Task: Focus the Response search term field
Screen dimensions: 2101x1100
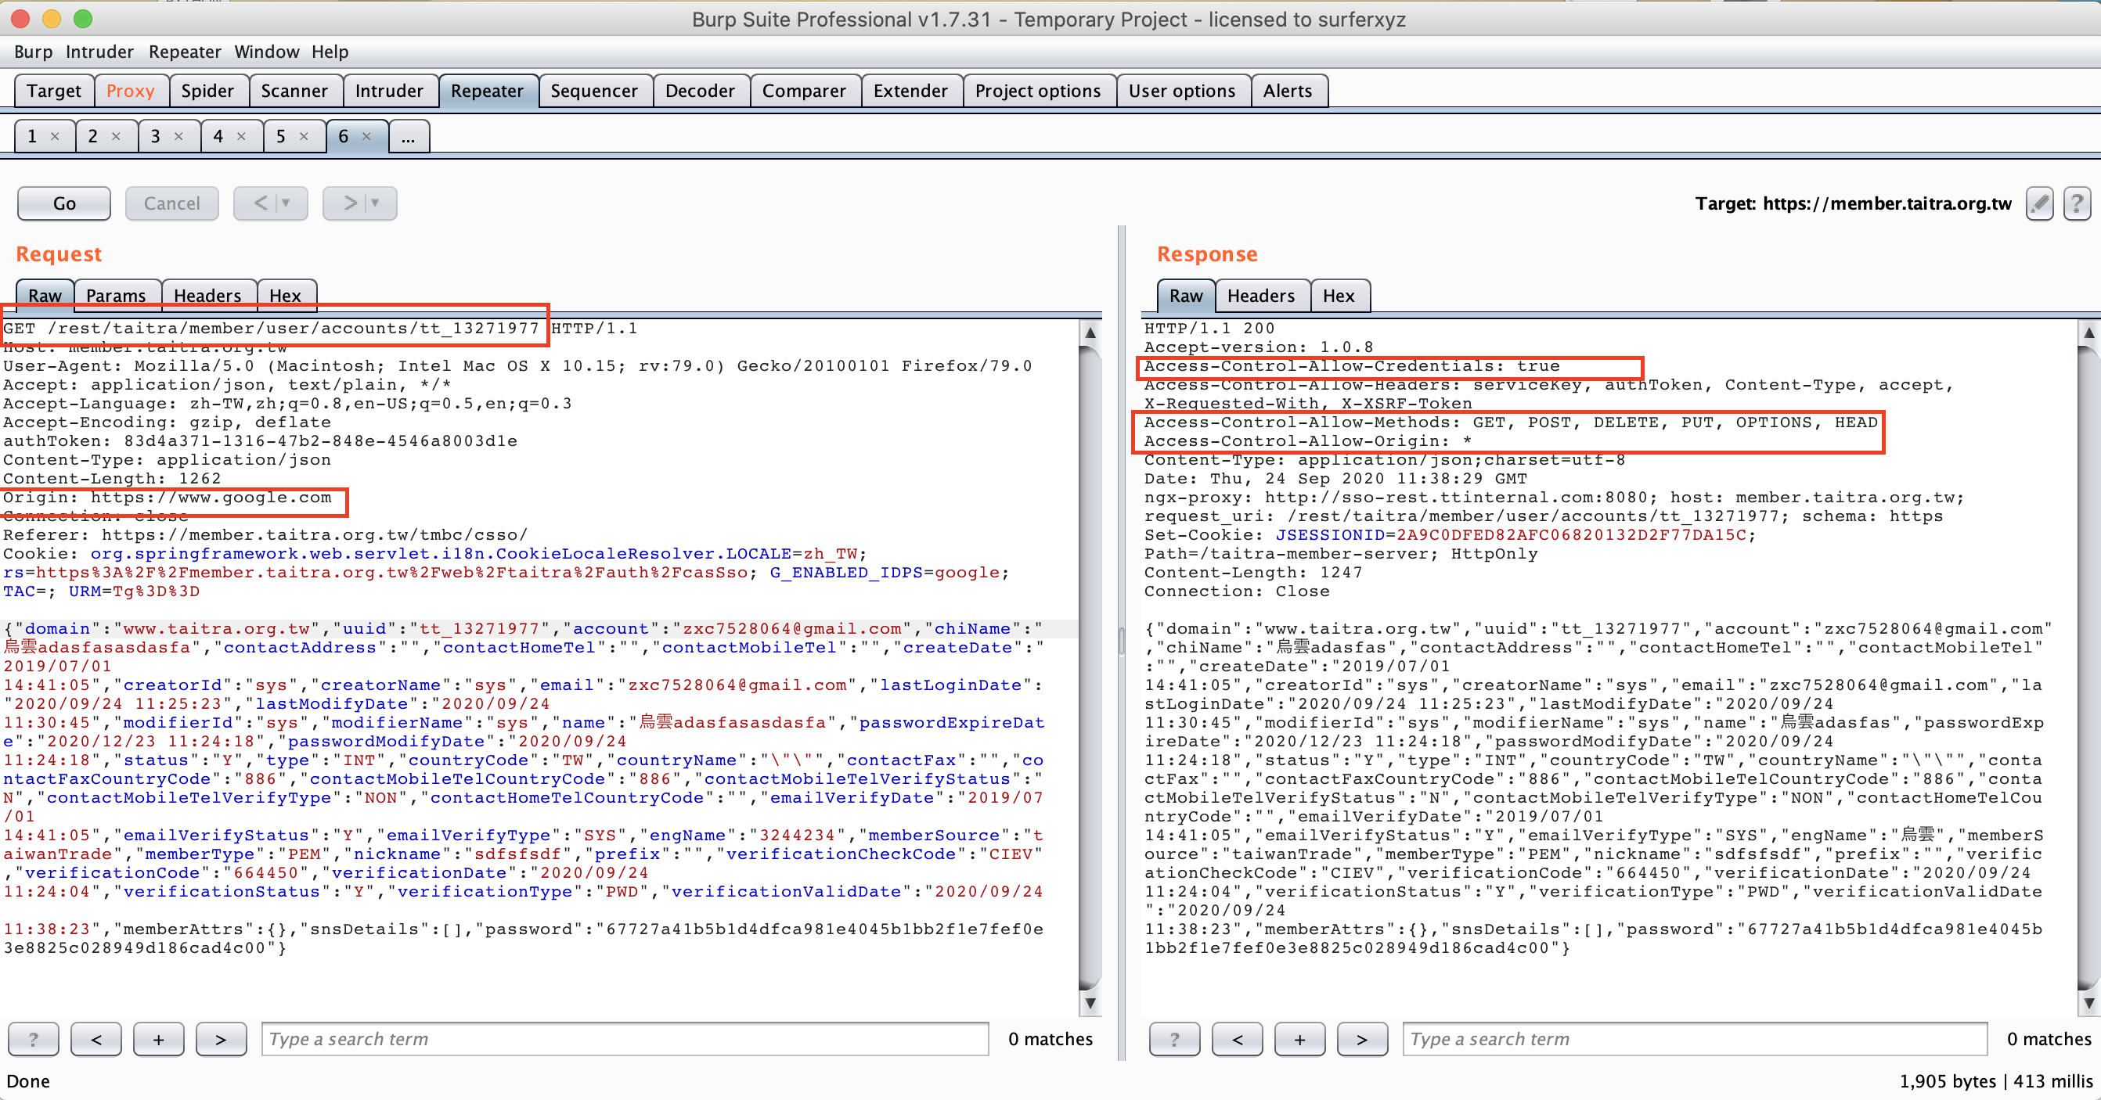Action: (1695, 1039)
